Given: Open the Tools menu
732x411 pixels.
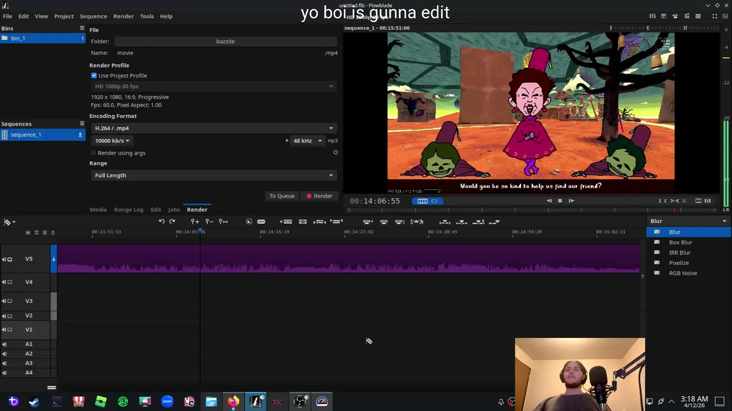Looking at the screenshot, I should 146,16.
